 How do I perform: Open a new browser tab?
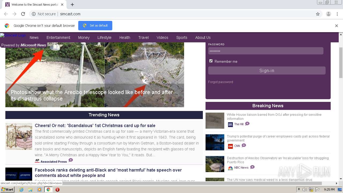click(x=72, y=5)
